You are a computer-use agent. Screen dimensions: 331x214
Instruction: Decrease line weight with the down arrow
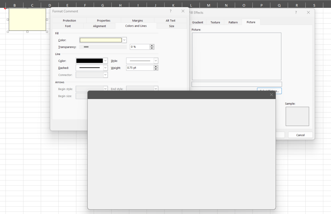point(156,69)
